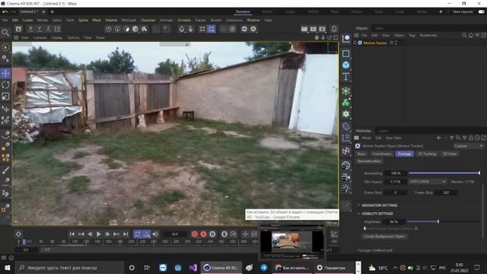
Task: Toggle Show Footage Through Camera checkbox
Action: coord(416,228)
